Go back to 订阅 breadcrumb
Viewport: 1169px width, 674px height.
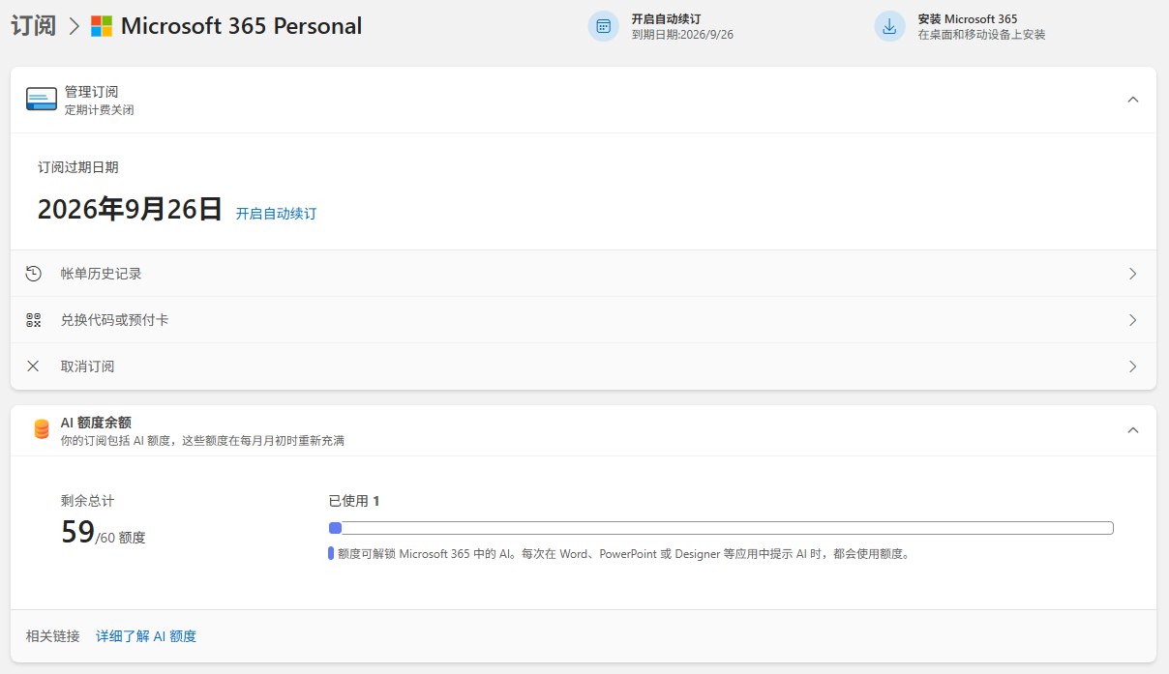pos(33,26)
